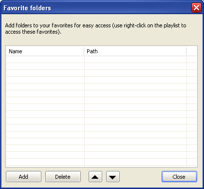Image resolution: width=204 pixels, height=189 pixels.
Task: Move selected favorite up with the up arrow
Action: (x=95, y=177)
